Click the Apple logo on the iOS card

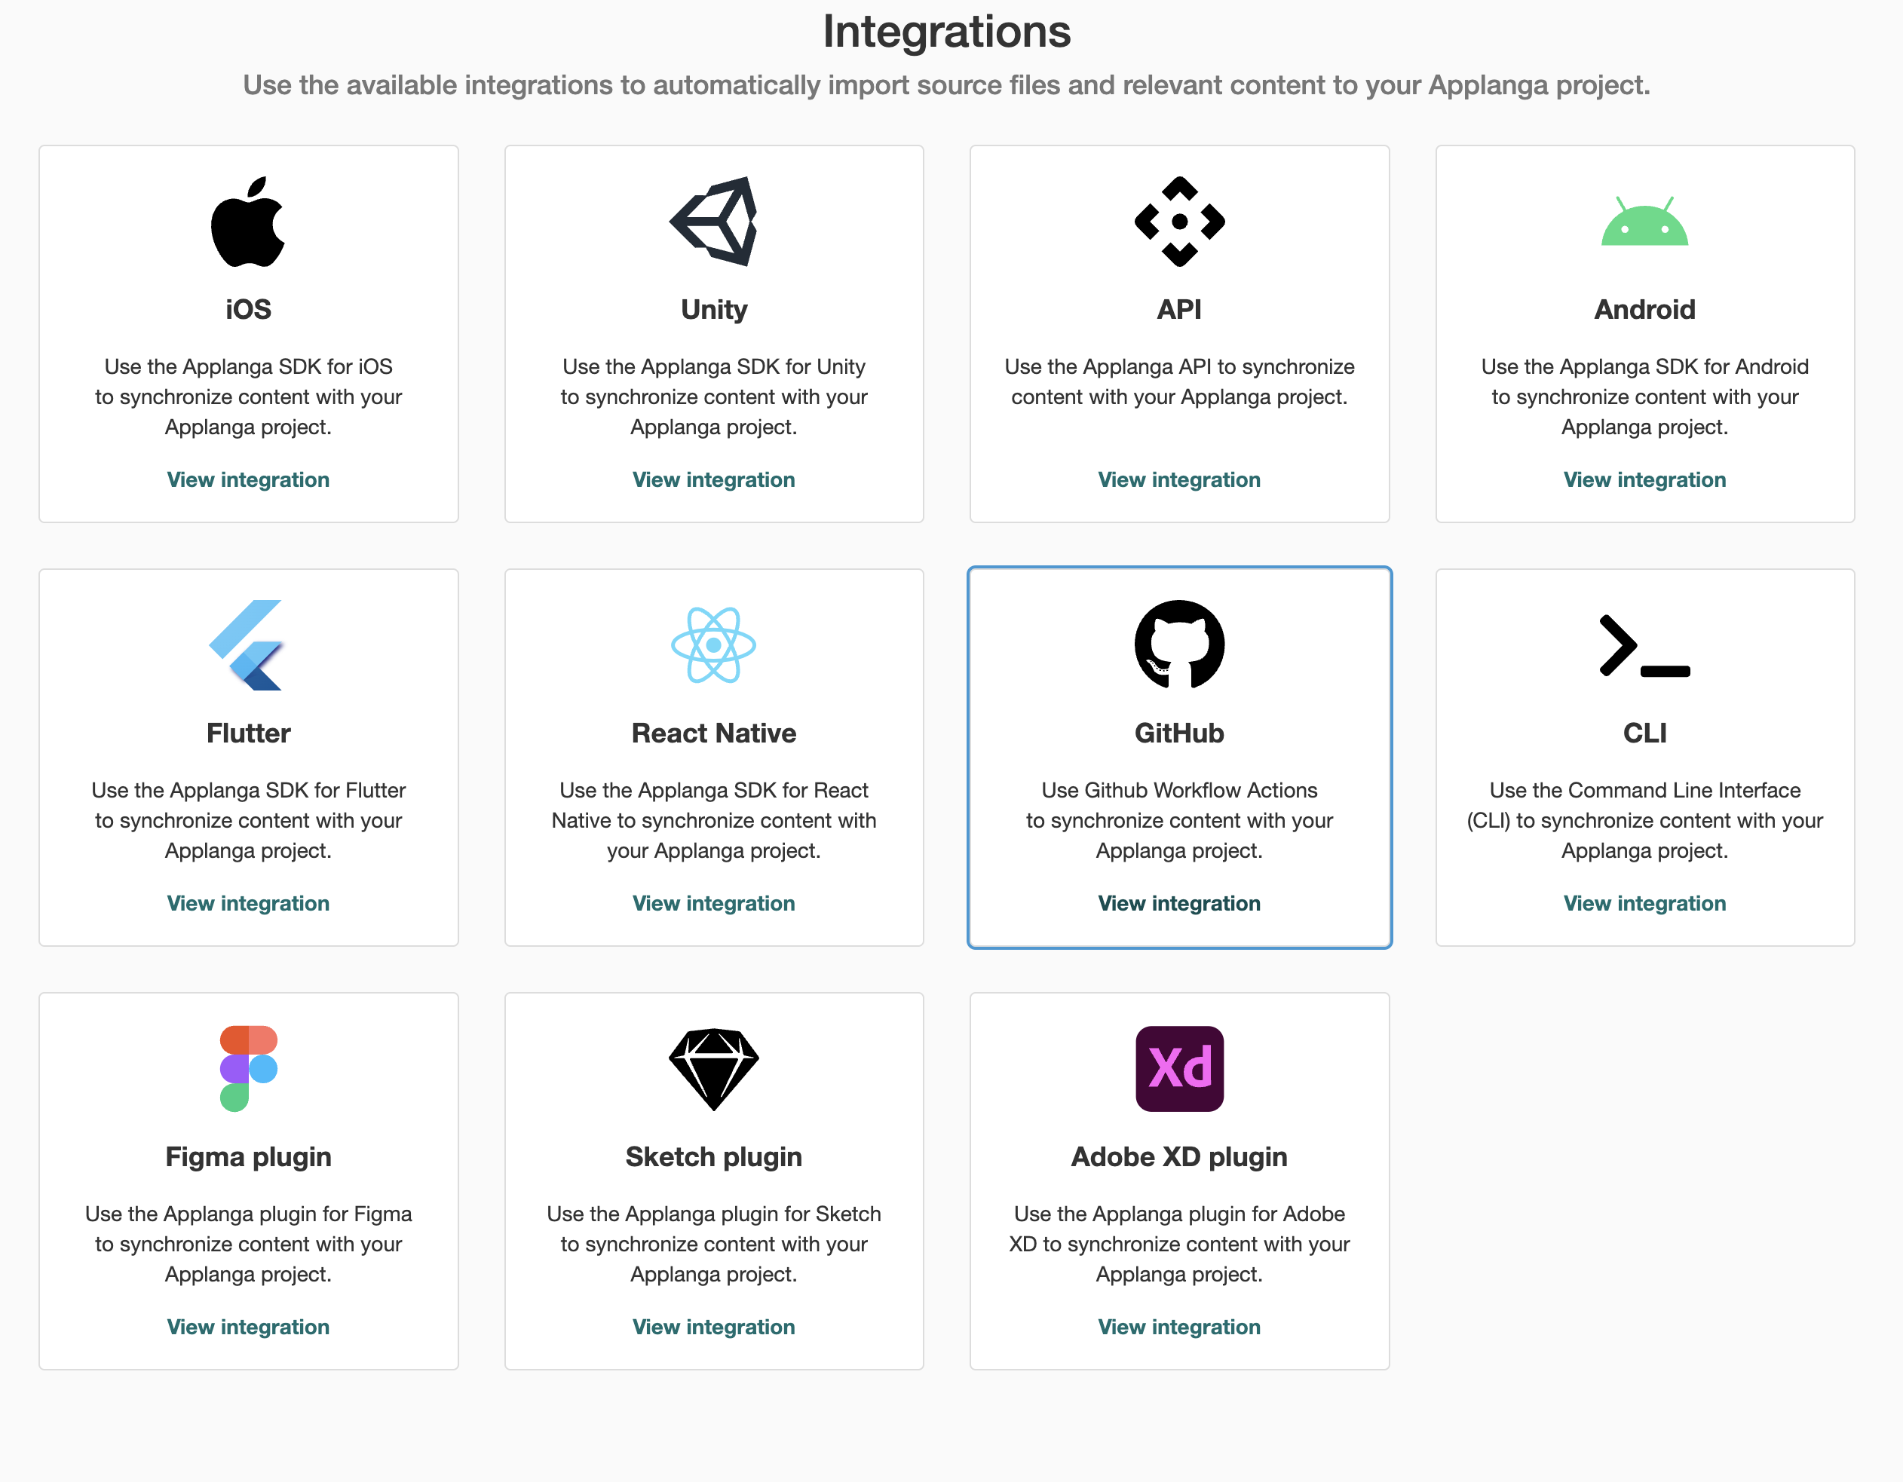point(248,222)
